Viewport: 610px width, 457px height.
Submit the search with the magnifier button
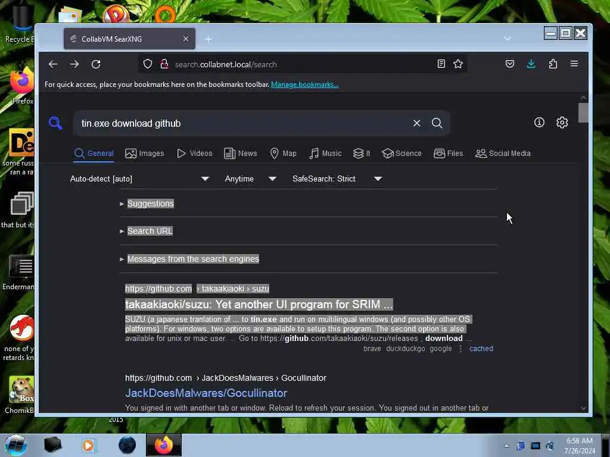(x=437, y=123)
